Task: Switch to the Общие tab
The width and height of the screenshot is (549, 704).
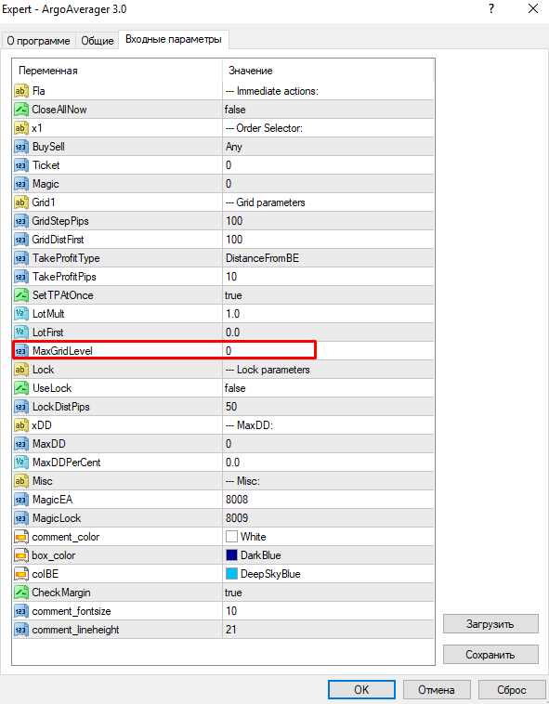Action: click(98, 41)
